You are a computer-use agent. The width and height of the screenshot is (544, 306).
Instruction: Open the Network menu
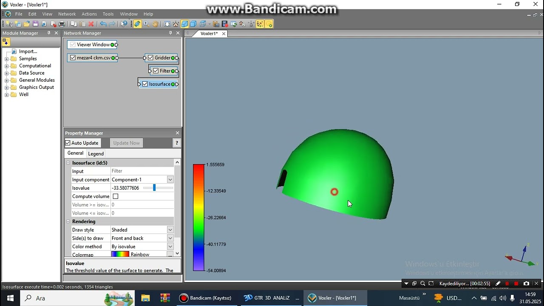click(x=67, y=14)
